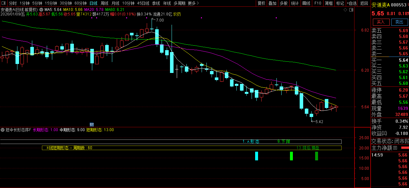Click the 涨停 limit-up value 6.20
Image resolution: width=409 pixels, height=188 pixels.
pyautogui.click(x=403, y=90)
